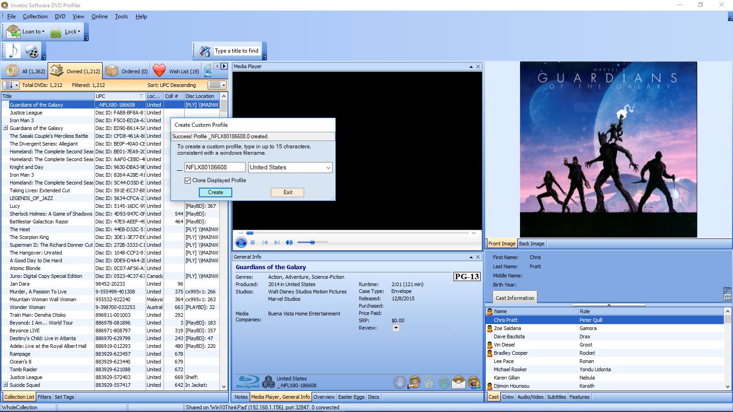
Task: Open the Tools menu
Action: (x=121, y=16)
